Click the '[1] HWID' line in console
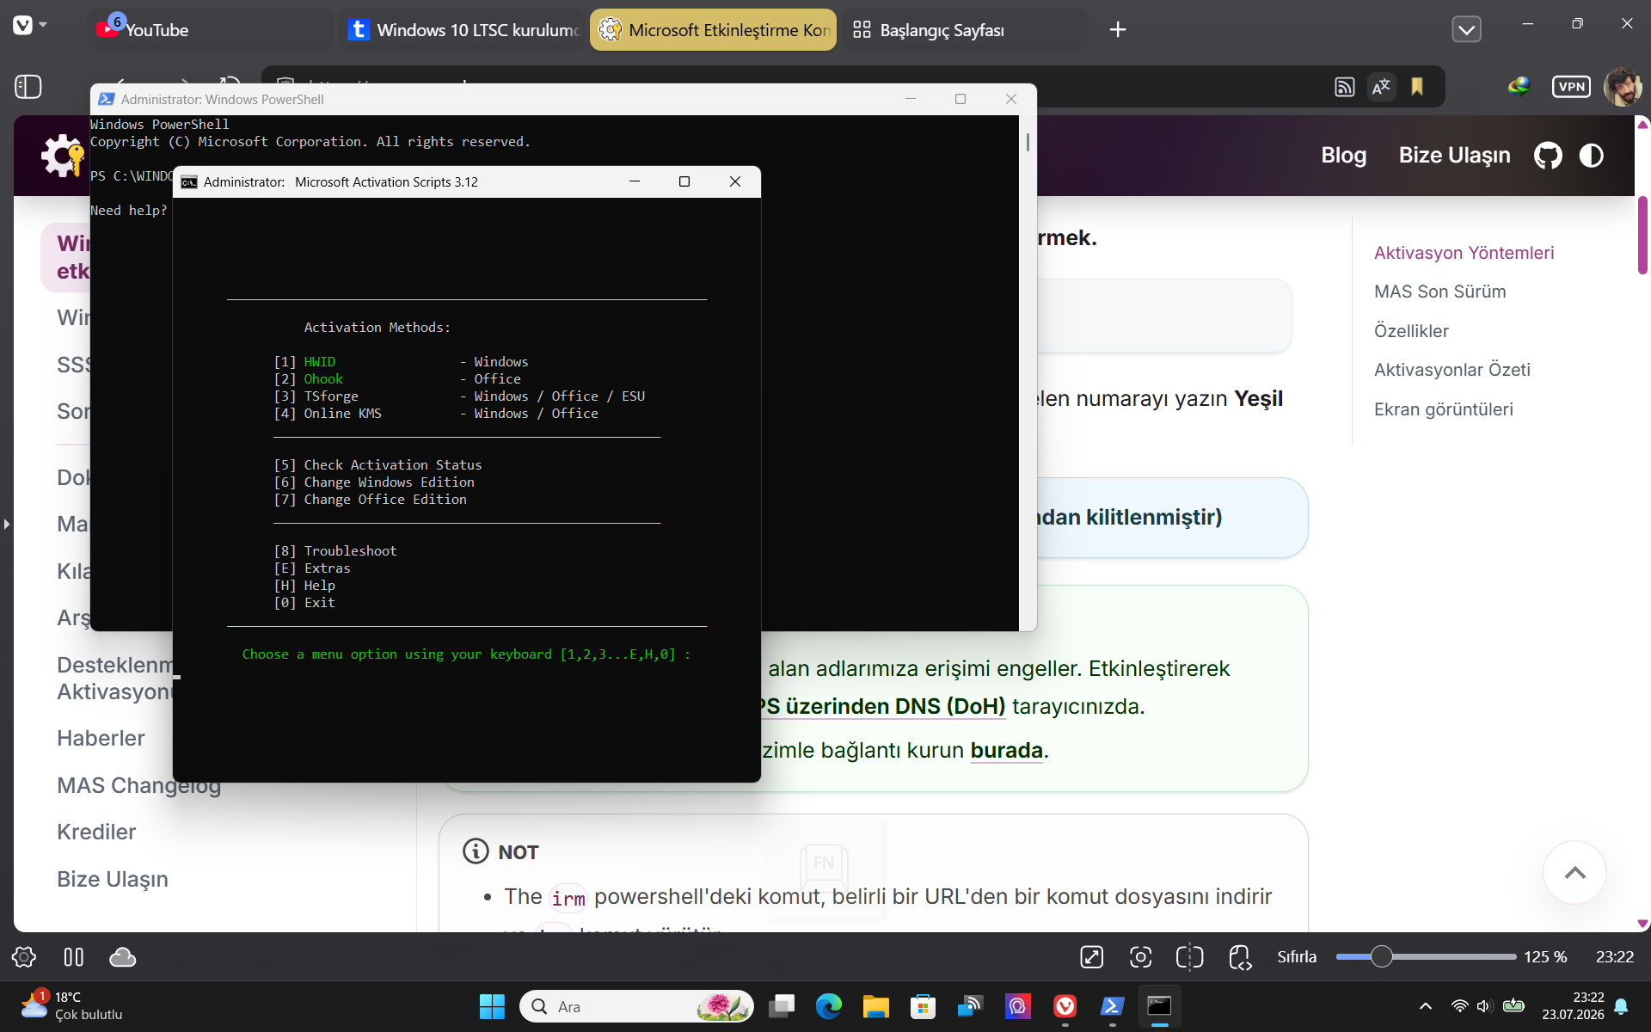Screen dimensions: 1651x1032 coord(401,362)
